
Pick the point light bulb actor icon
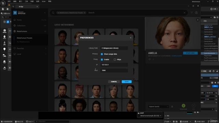(x=4, y=49)
